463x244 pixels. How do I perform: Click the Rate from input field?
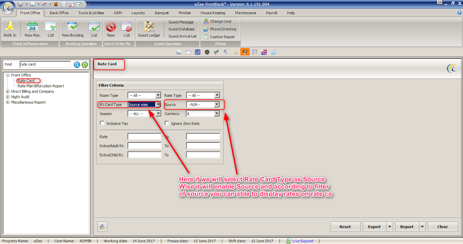[x=144, y=136]
